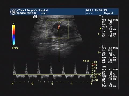
Task: Click the GE logo in header
Action: click(x=13, y=12)
